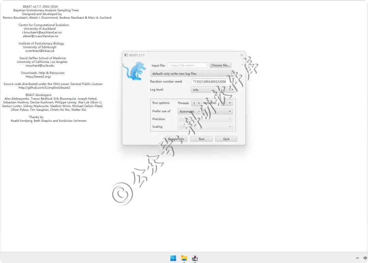The width and height of the screenshot is (368, 263).
Task: Click the blue BEAST mascot image
Action: [134, 71]
